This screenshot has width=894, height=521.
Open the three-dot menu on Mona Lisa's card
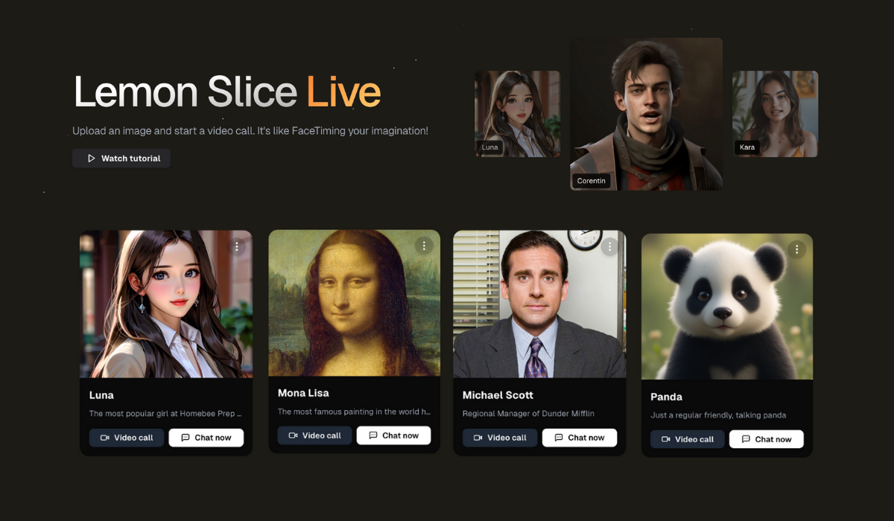pos(424,246)
